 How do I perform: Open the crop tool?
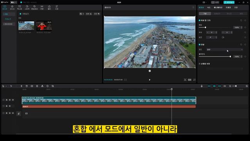[x=53, y=86]
